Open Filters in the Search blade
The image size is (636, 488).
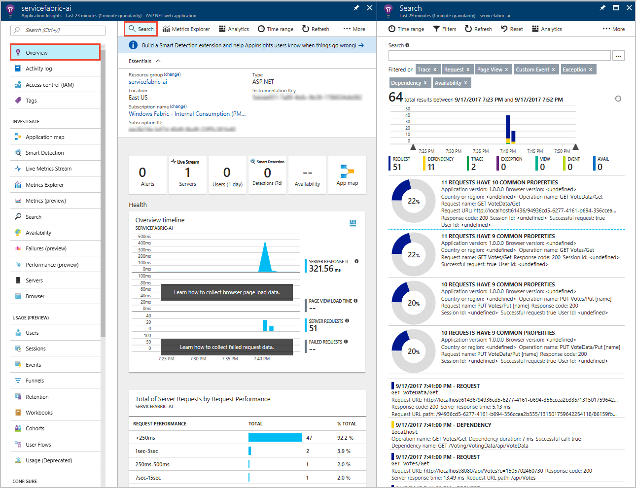[445, 29]
